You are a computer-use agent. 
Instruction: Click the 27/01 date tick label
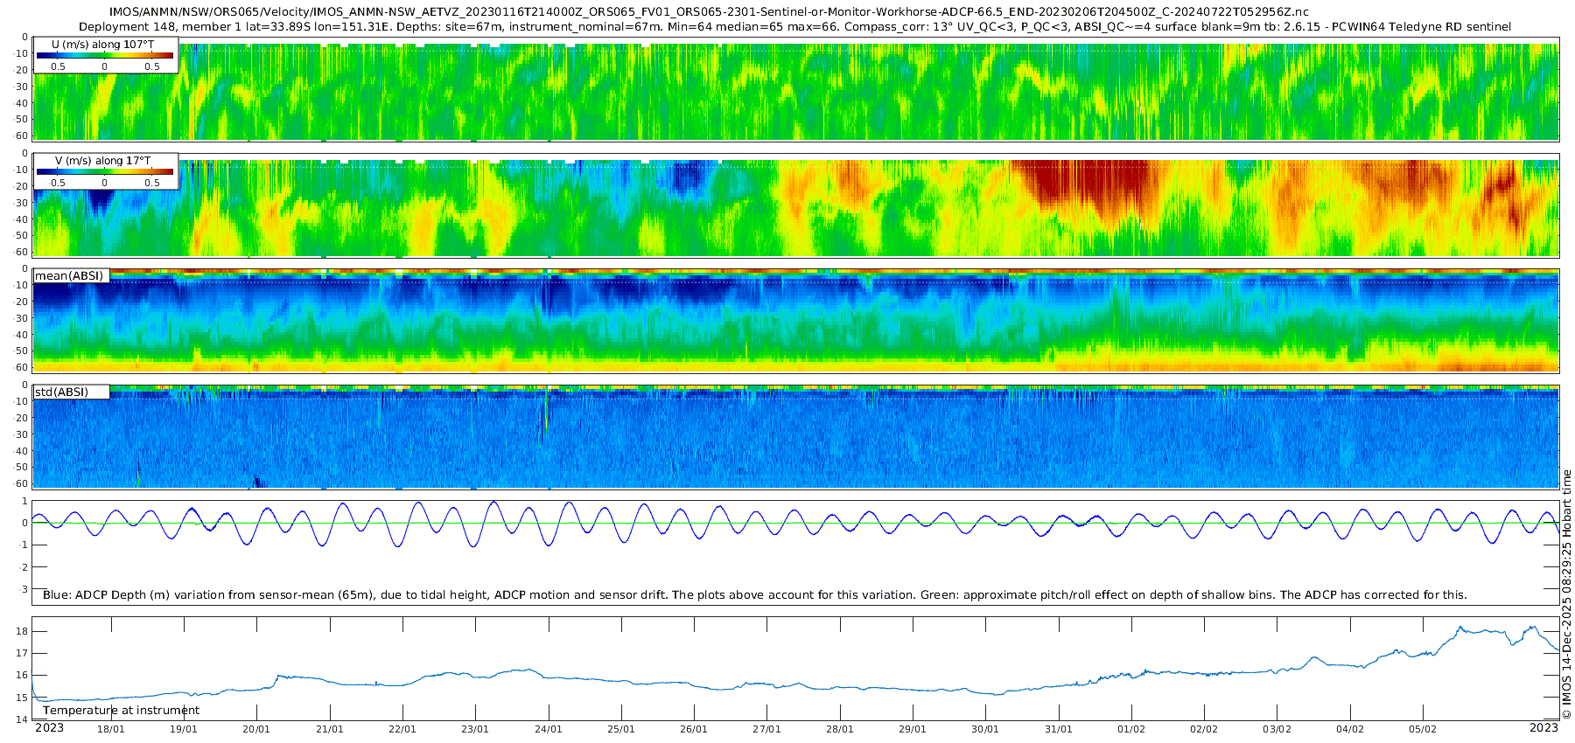tap(766, 729)
